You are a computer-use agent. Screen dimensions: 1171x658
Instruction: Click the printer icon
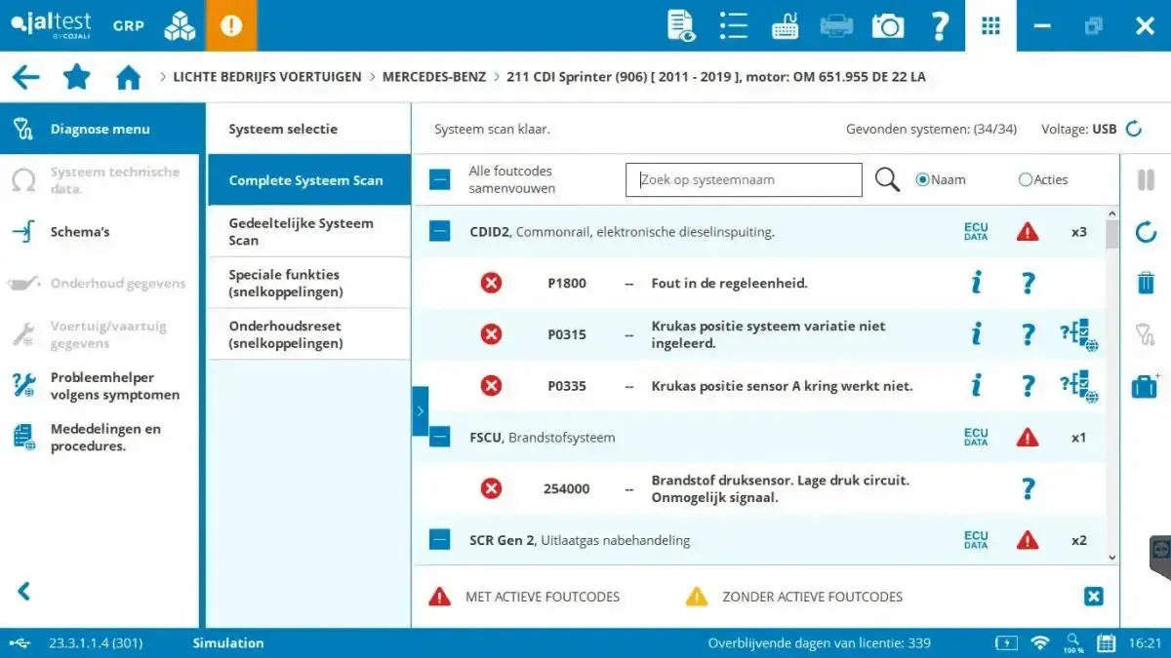836,25
